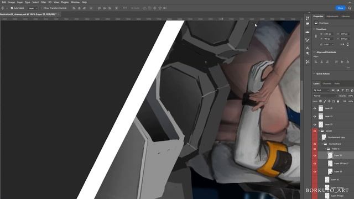Screen dimensions: 354x199
Task: Filter layers by type layers icon
Action: (x=342, y=90)
